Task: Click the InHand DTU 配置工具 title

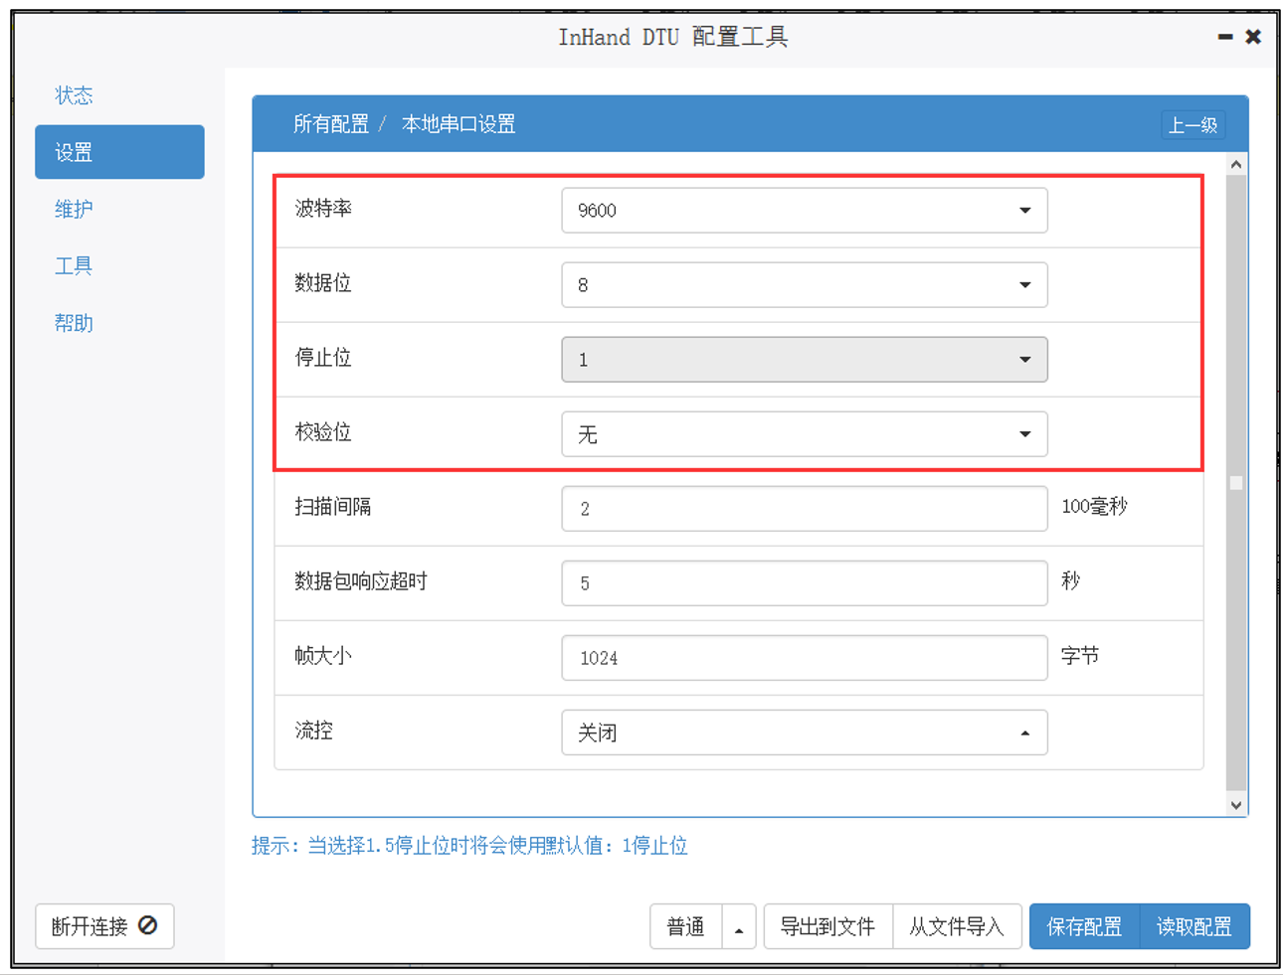Action: [x=673, y=38]
